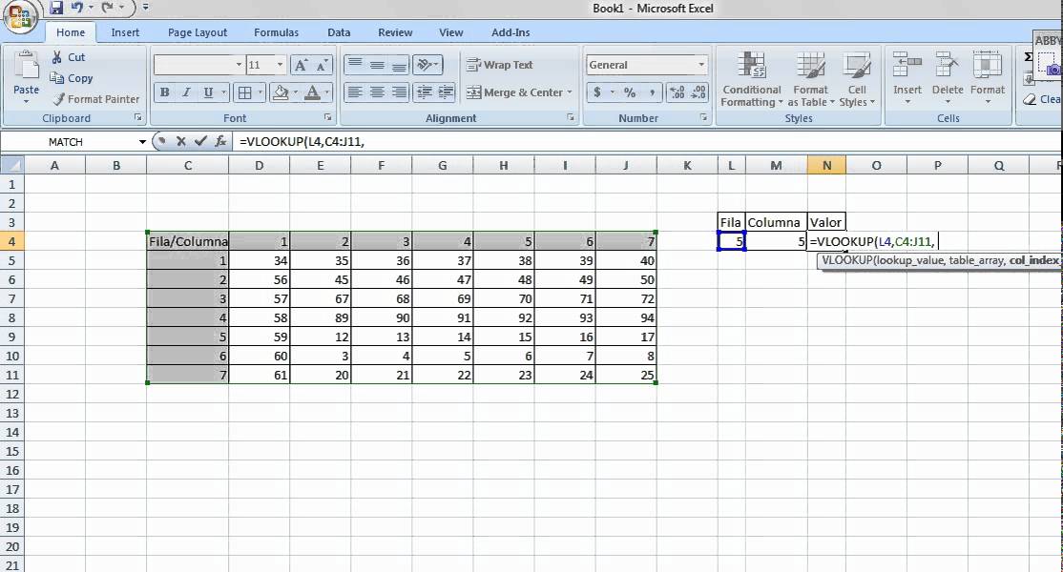Click the Office button
1063x572 pixels.
tap(19, 16)
